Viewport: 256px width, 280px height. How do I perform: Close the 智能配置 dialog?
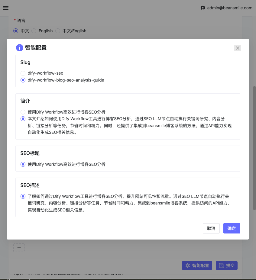pos(238,48)
